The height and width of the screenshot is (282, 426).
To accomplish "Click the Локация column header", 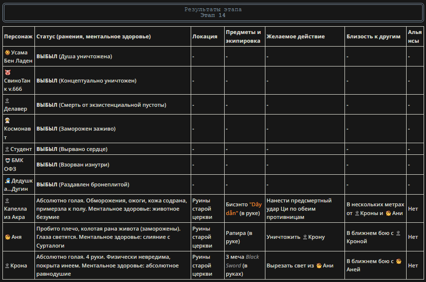I will tap(205, 36).
